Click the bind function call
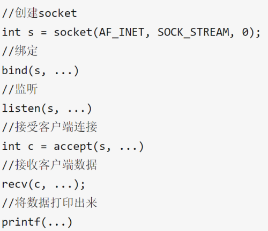Viewport: 268px width, 231px height. pos(40,70)
